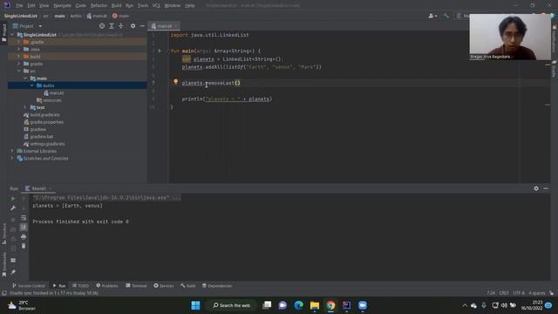Toggle soft-wrap icon in Run console

24,217
